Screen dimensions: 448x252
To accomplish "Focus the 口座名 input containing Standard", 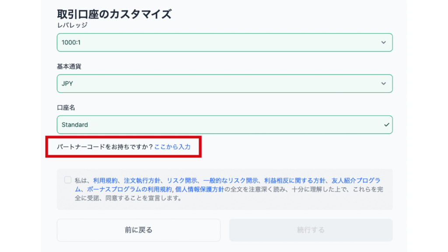I will pyautogui.click(x=219, y=125).
